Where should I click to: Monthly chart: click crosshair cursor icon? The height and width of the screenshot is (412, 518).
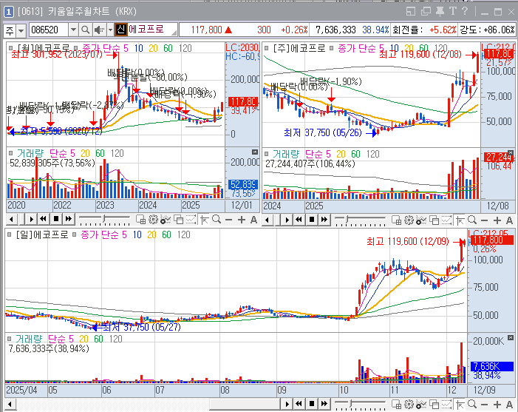[204, 220]
